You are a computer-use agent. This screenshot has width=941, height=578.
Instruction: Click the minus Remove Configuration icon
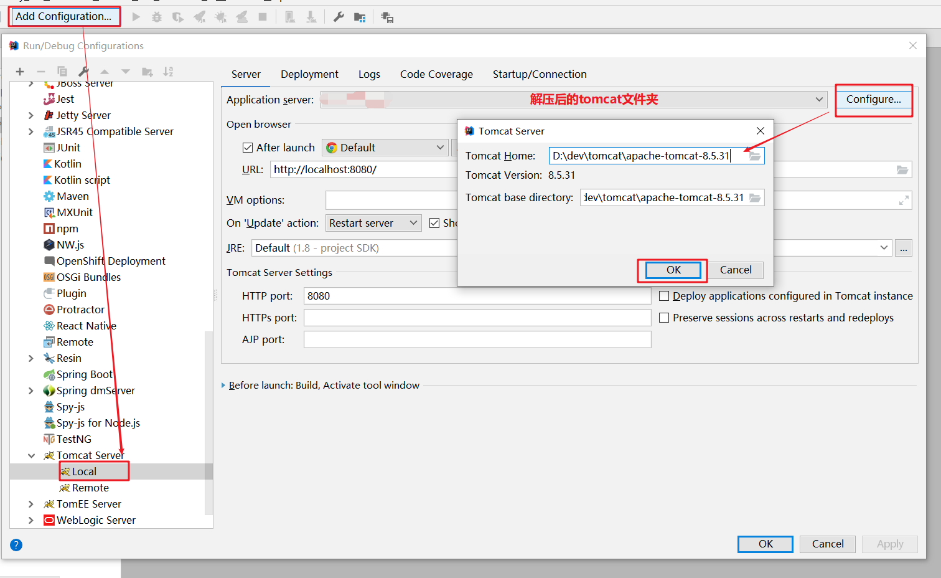41,72
